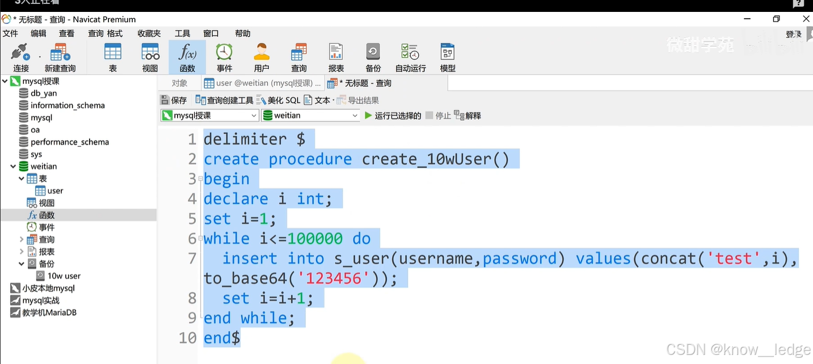Toggle the code fold on line 6
The height and width of the screenshot is (364, 813).
[200, 239]
